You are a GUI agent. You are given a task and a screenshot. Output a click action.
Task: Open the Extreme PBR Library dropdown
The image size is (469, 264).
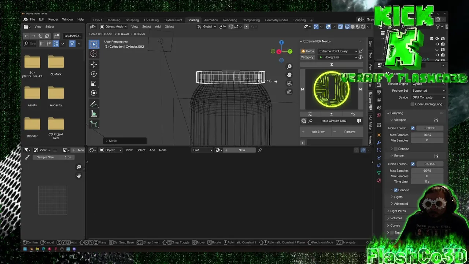click(338, 51)
